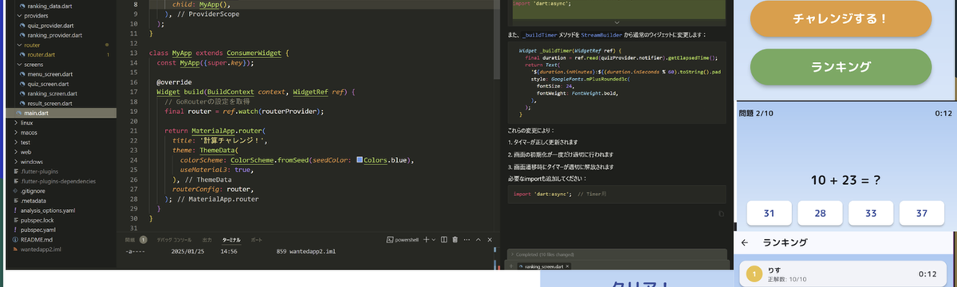Viewport: 957px width, 287px height.
Task: Open quiz_screen.dart file
Action: pos(48,84)
